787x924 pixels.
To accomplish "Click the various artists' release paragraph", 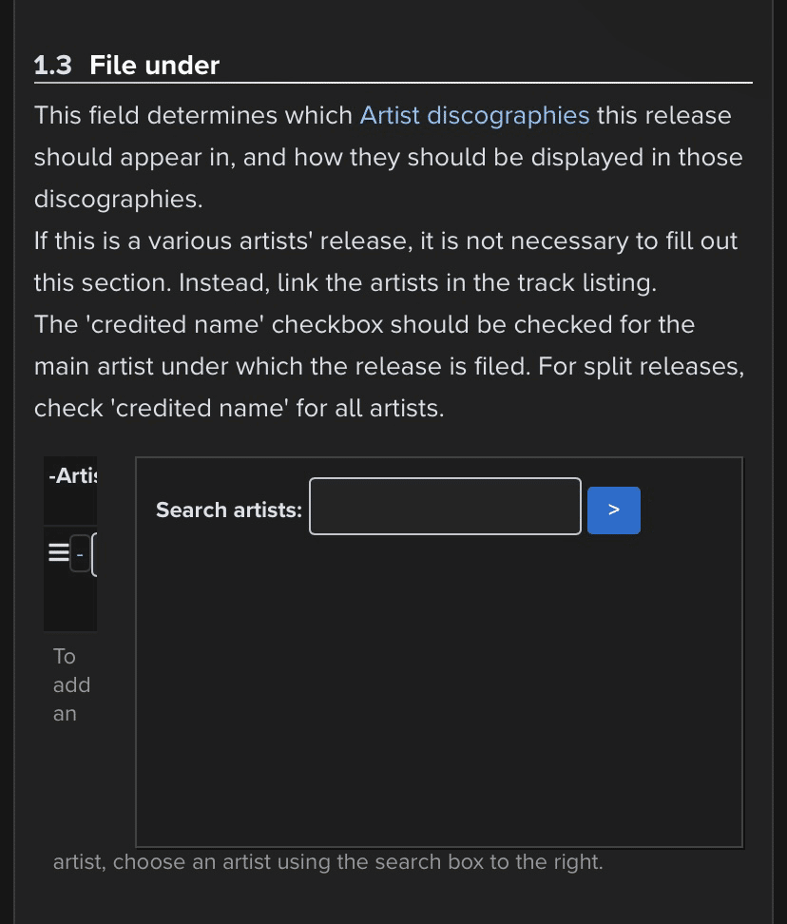I will click(x=386, y=262).
